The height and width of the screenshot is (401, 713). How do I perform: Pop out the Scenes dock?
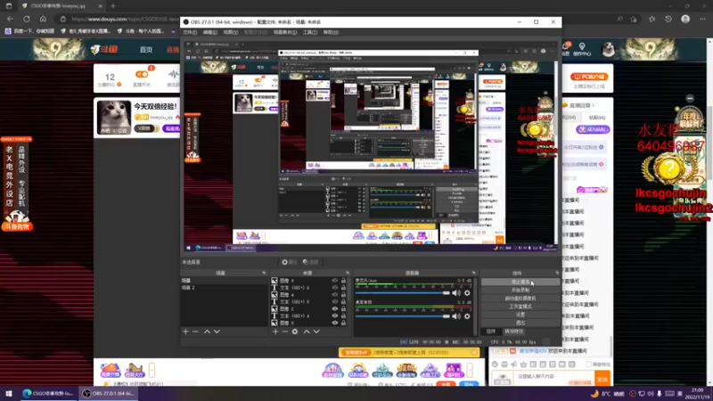264,273
